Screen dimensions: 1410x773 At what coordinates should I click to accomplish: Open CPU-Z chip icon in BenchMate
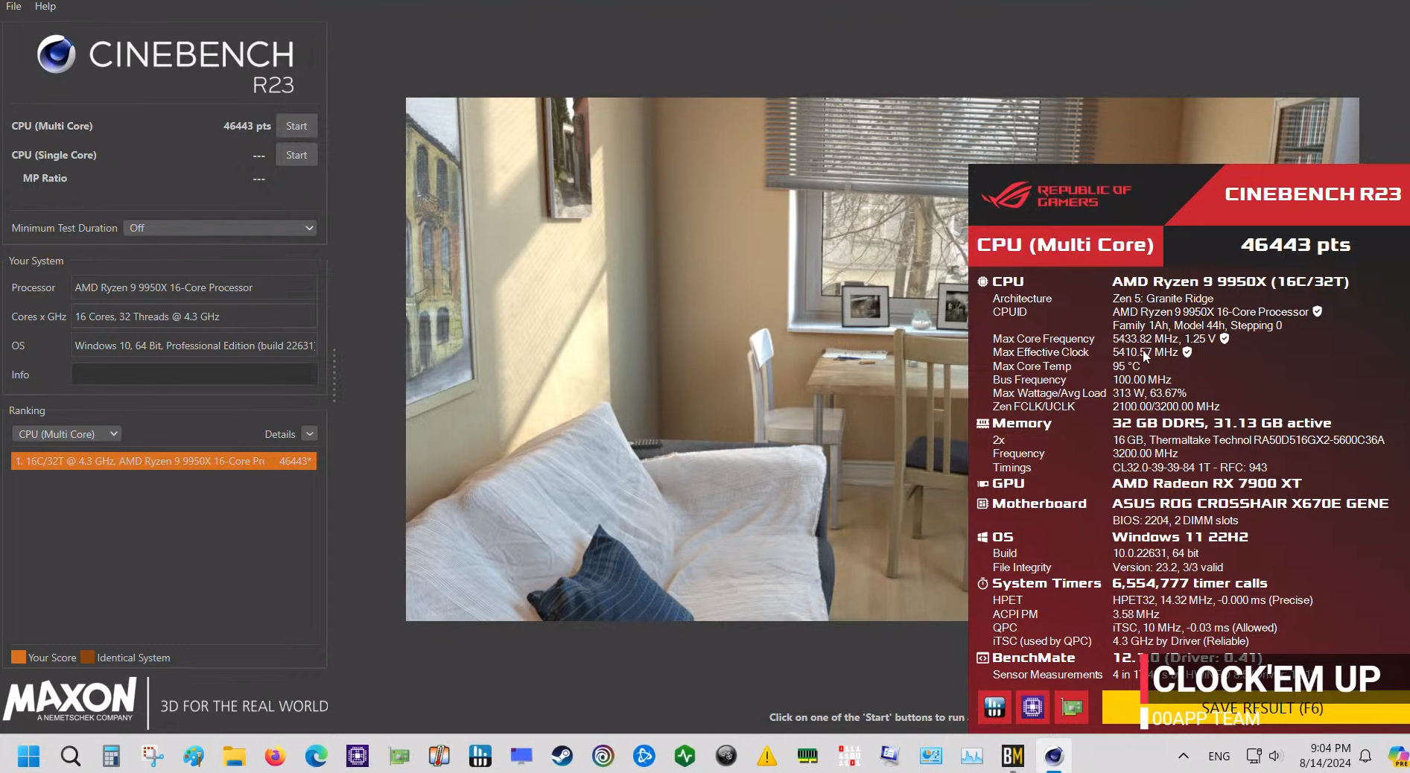pos(1032,707)
